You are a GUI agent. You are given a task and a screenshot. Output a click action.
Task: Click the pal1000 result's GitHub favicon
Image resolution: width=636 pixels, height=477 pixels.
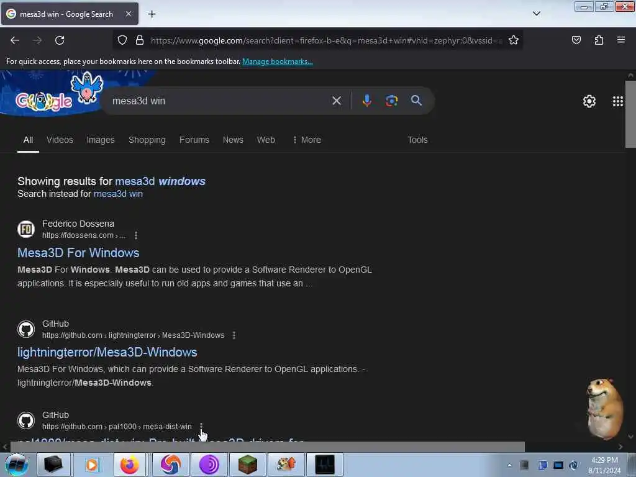pyautogui.click(x=26, y=420)
